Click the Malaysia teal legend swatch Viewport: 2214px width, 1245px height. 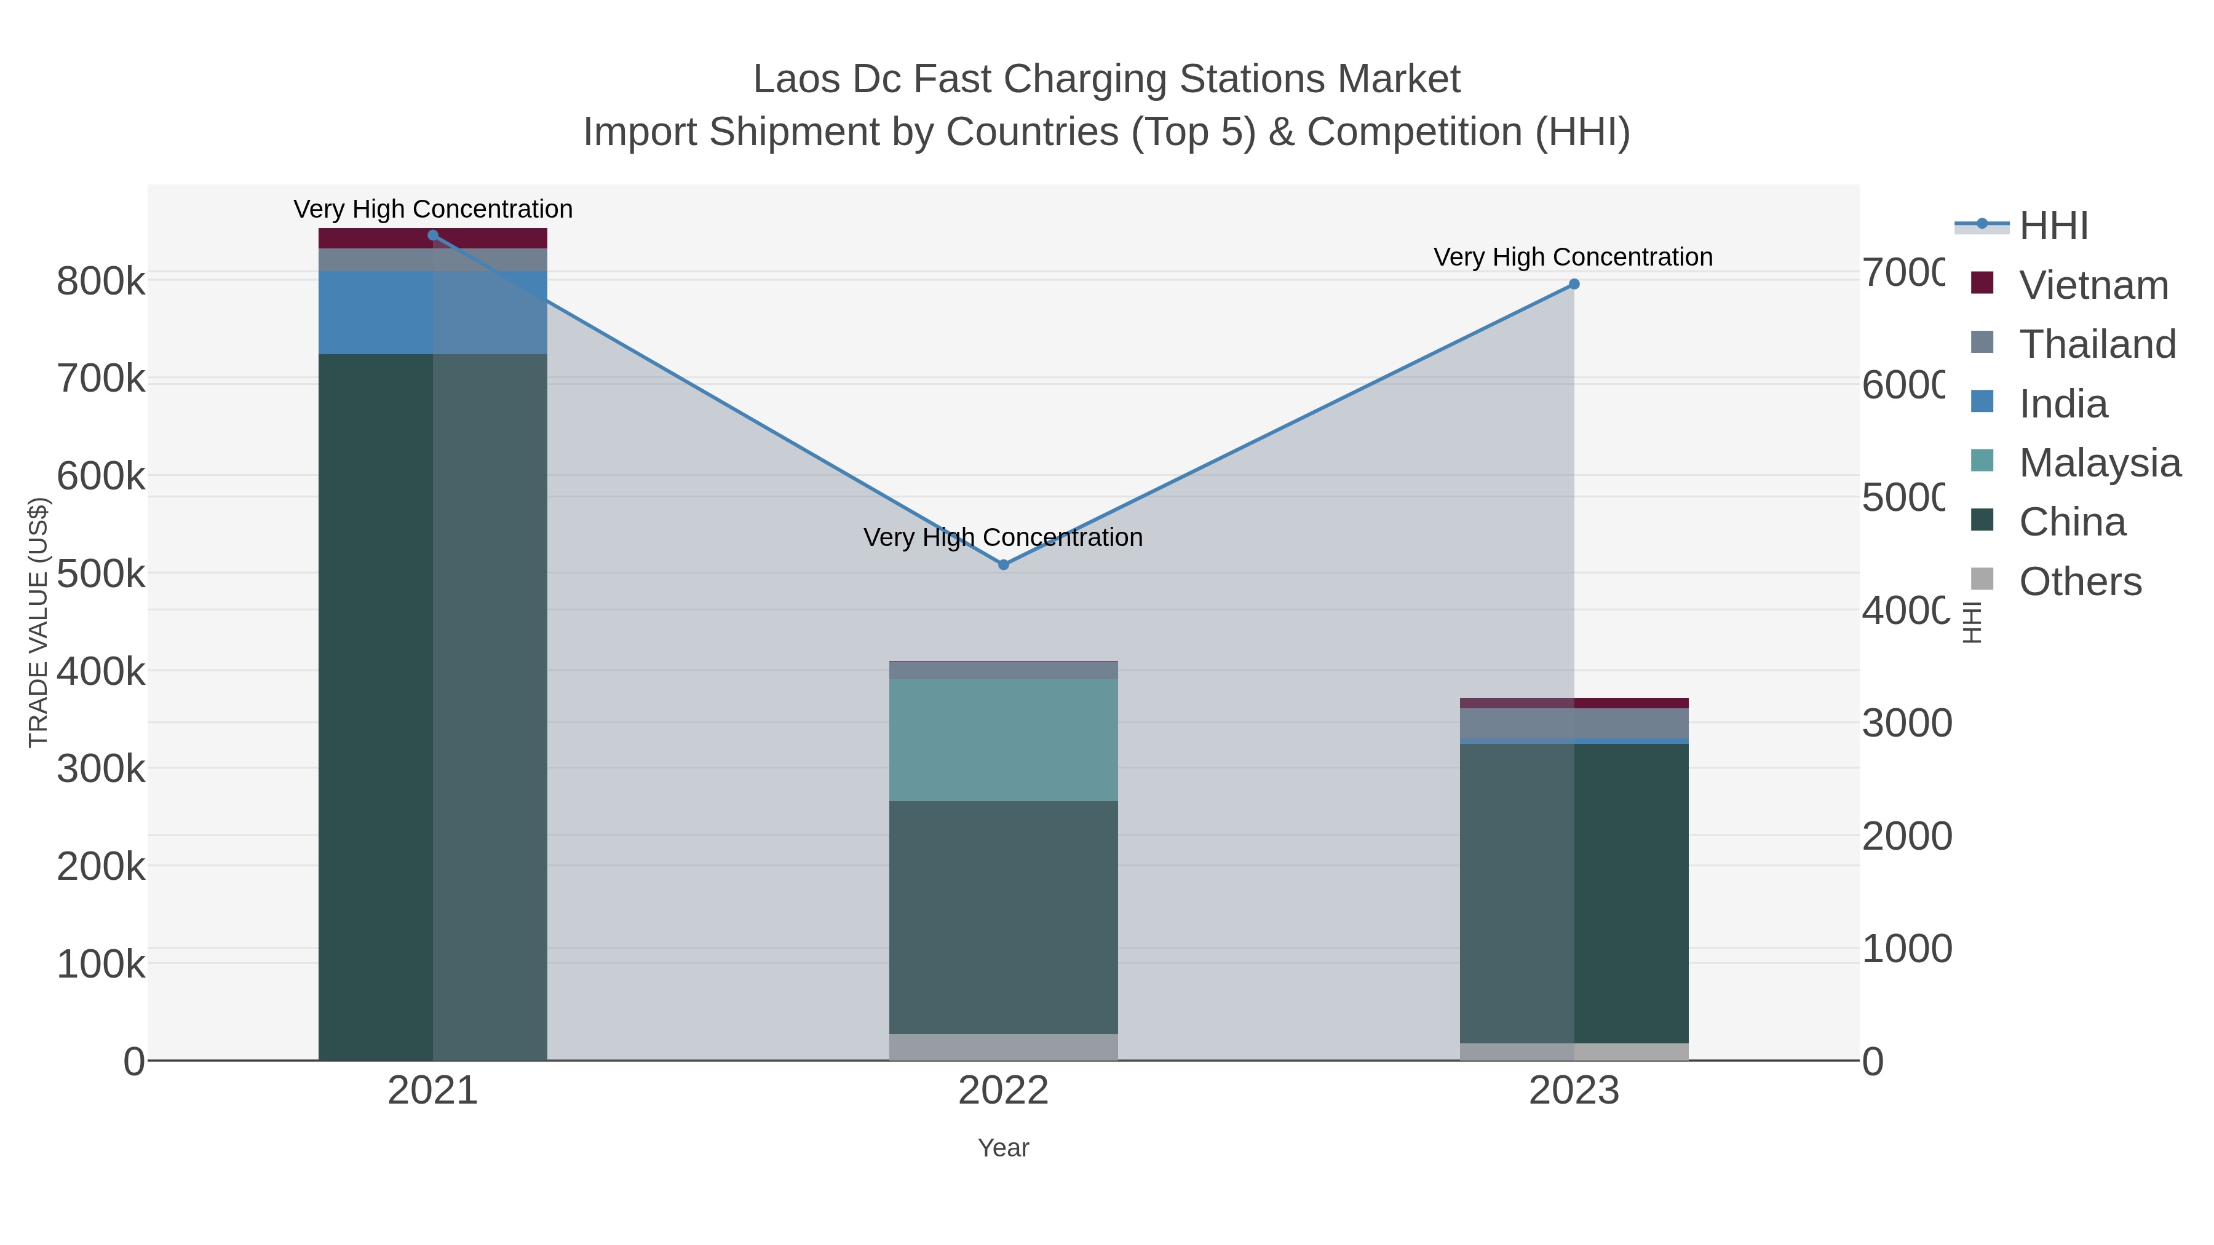pos(1982,460)
